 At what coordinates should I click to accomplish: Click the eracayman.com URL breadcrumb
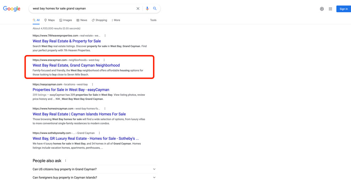coord(66,60)
